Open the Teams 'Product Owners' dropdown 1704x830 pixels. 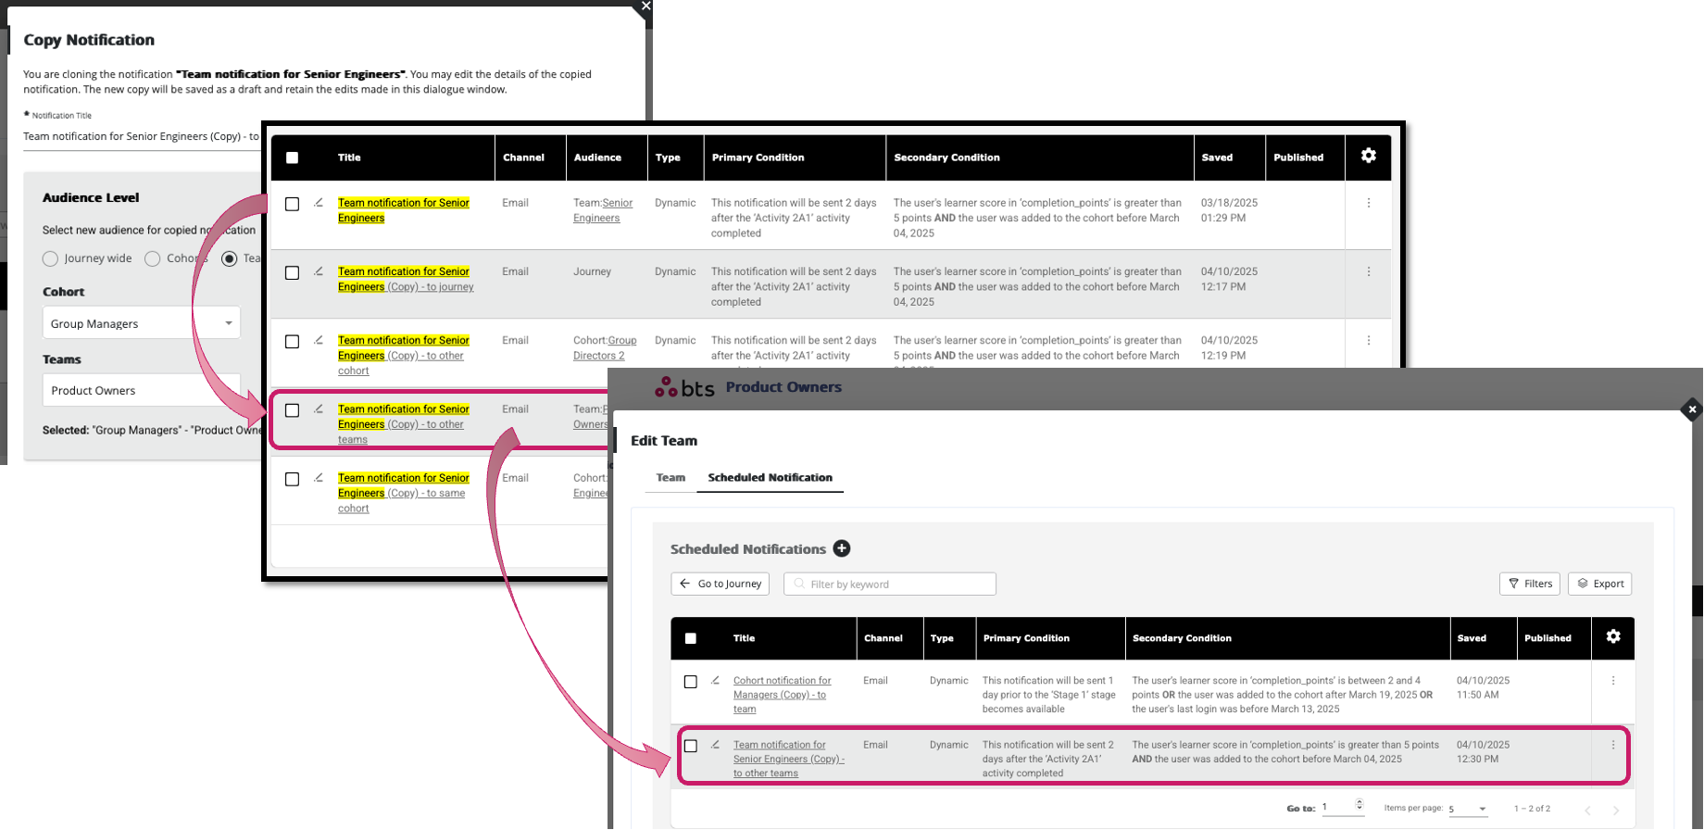pyautogui.click(x=142, y=390)
